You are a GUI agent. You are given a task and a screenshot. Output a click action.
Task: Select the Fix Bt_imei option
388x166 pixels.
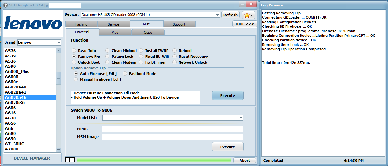click(x=141, y=62)
